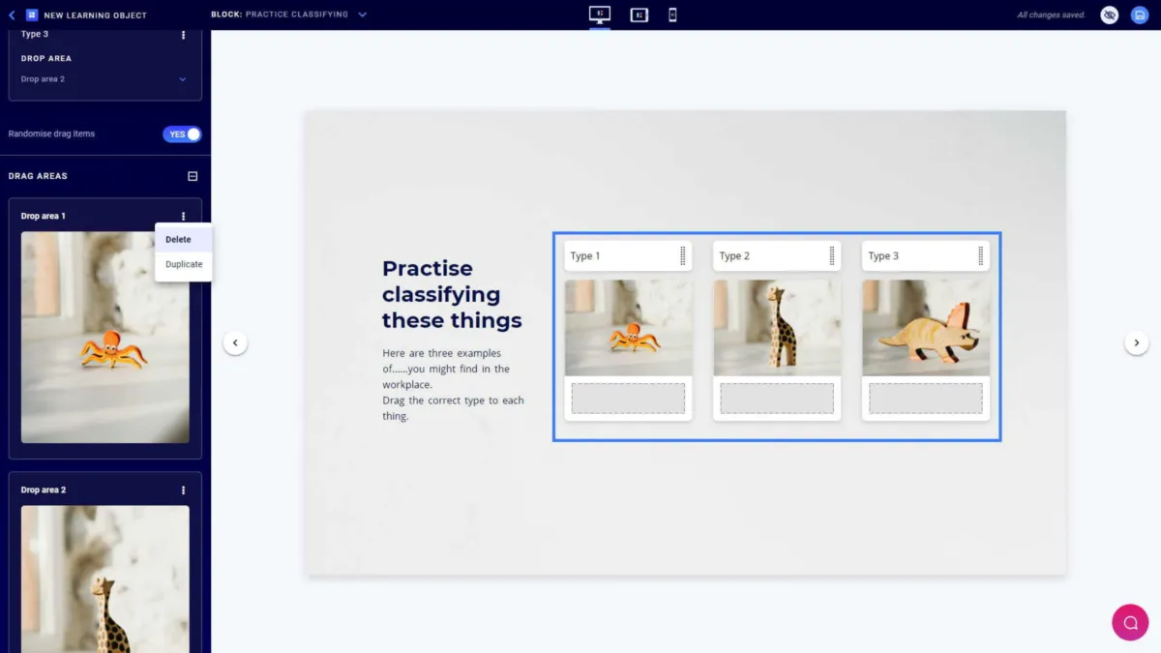Click the octopus image in the canvas
The width and height of the screenshot is (1161, 653).
pyautogui.click(x=628, y=328)
